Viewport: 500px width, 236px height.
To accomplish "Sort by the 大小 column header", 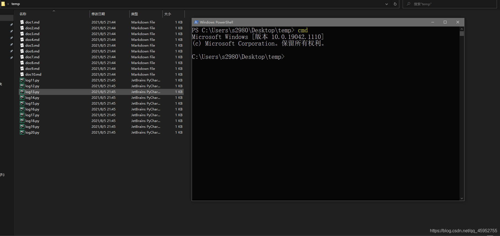I will (168, 14).
